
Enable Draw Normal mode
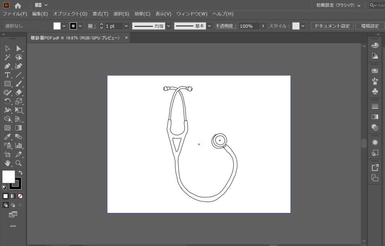[x=5, y=205]
